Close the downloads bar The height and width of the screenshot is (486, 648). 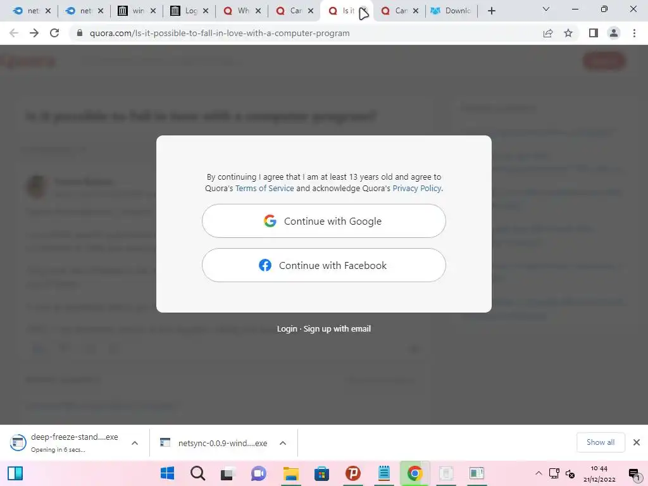click(637, 442)
